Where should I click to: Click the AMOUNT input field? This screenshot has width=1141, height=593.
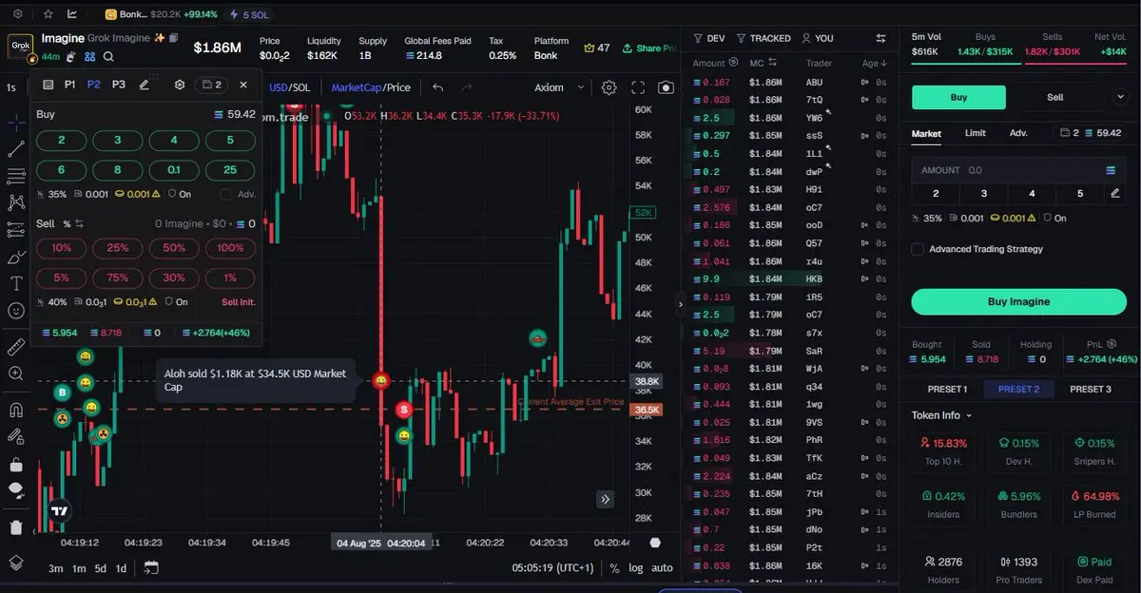[1018, 170]
